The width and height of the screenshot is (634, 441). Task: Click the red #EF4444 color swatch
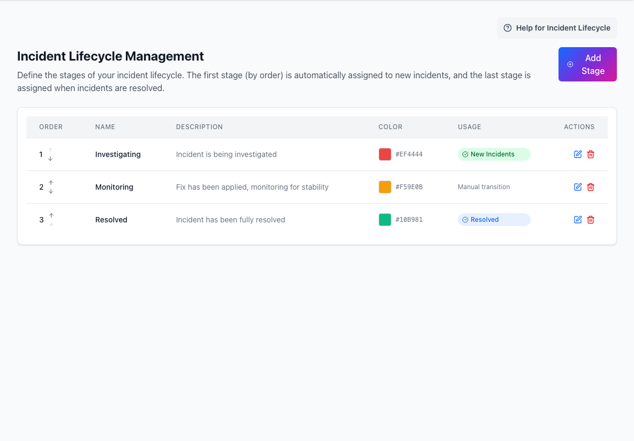pyautogui.click(x=385, y=154)
